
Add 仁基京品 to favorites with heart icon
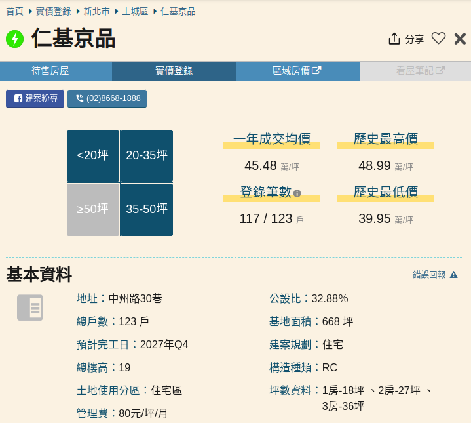(x=438, y=39)
